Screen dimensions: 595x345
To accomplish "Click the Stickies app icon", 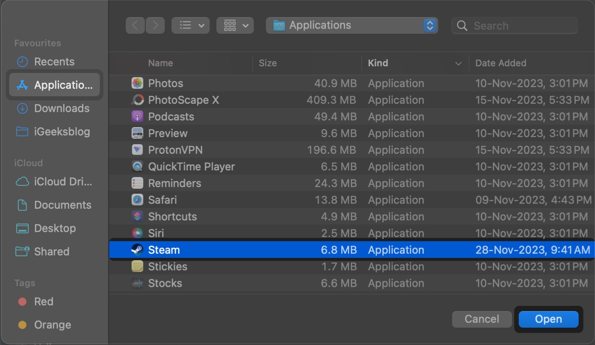I will click(x=137, y=267).
